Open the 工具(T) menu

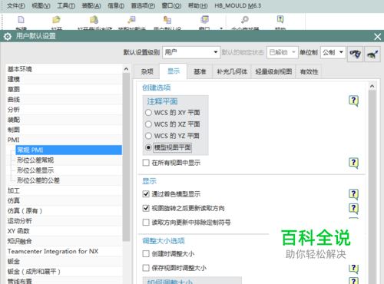[x=66, y=5]
